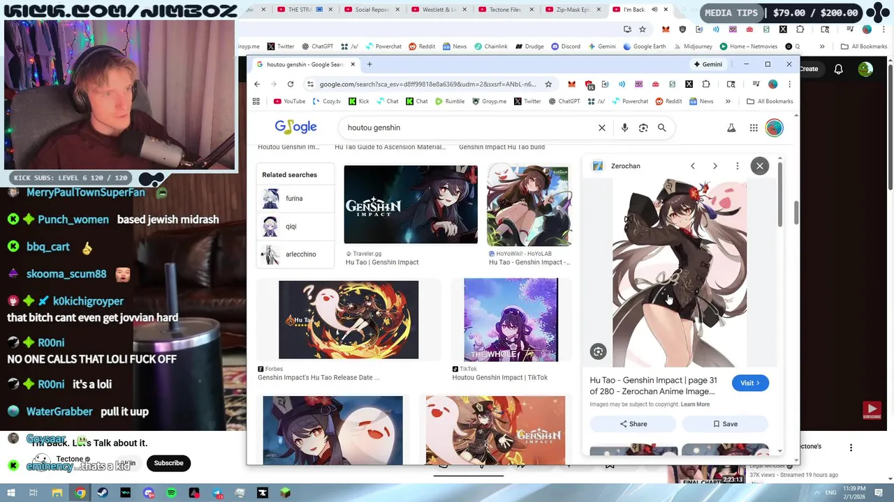894x502 pixels.
Task: Open the Chrome apps grid on bookmarks bar
Action: (256, 101)
